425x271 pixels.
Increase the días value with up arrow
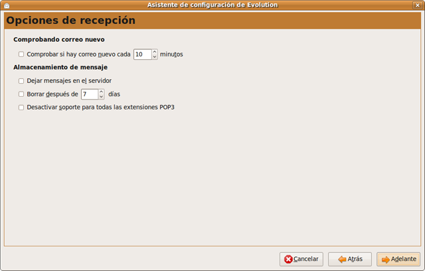pos(102,92)
